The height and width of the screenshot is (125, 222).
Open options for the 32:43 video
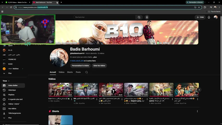(x=97, y=99)
